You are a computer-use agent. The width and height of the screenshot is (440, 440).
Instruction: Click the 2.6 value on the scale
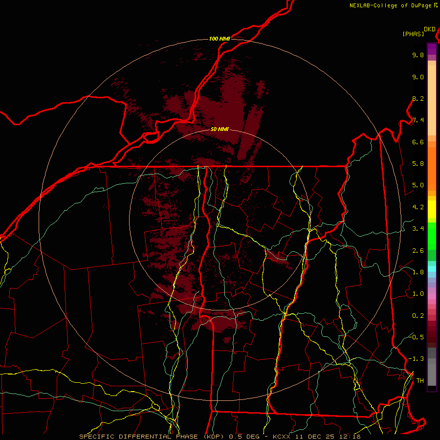pos(418,251)
